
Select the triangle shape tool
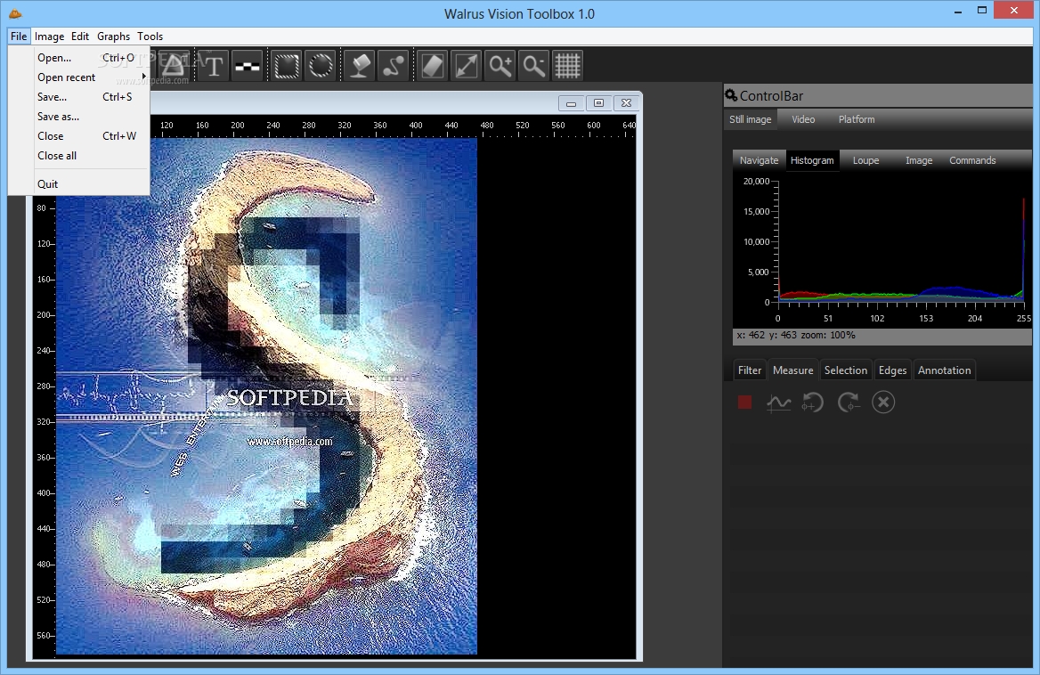(x=174, y=66)
